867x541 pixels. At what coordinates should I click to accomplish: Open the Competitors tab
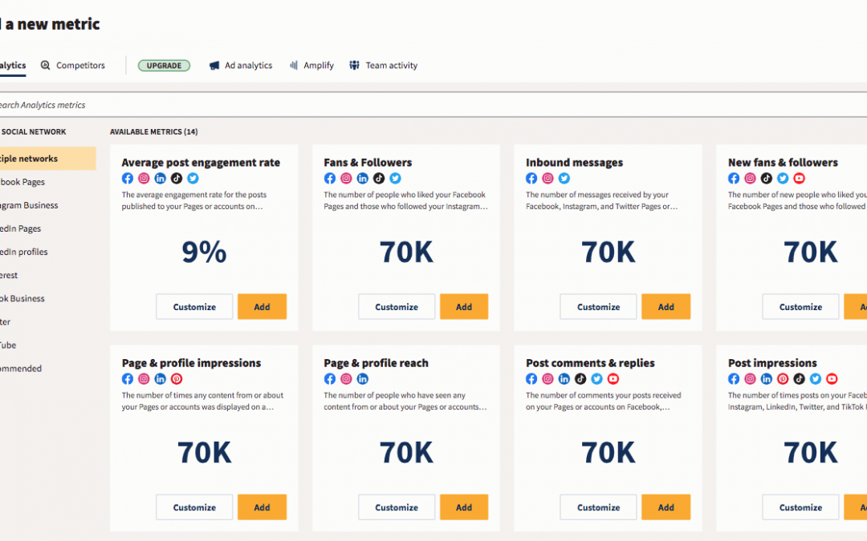(x=73, y=65)
